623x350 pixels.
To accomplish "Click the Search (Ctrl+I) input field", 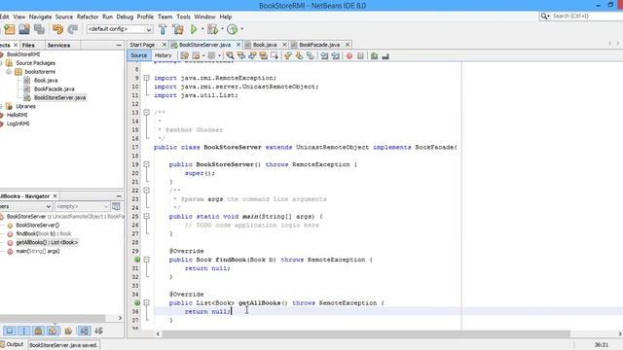I will (x=587, y=16).
